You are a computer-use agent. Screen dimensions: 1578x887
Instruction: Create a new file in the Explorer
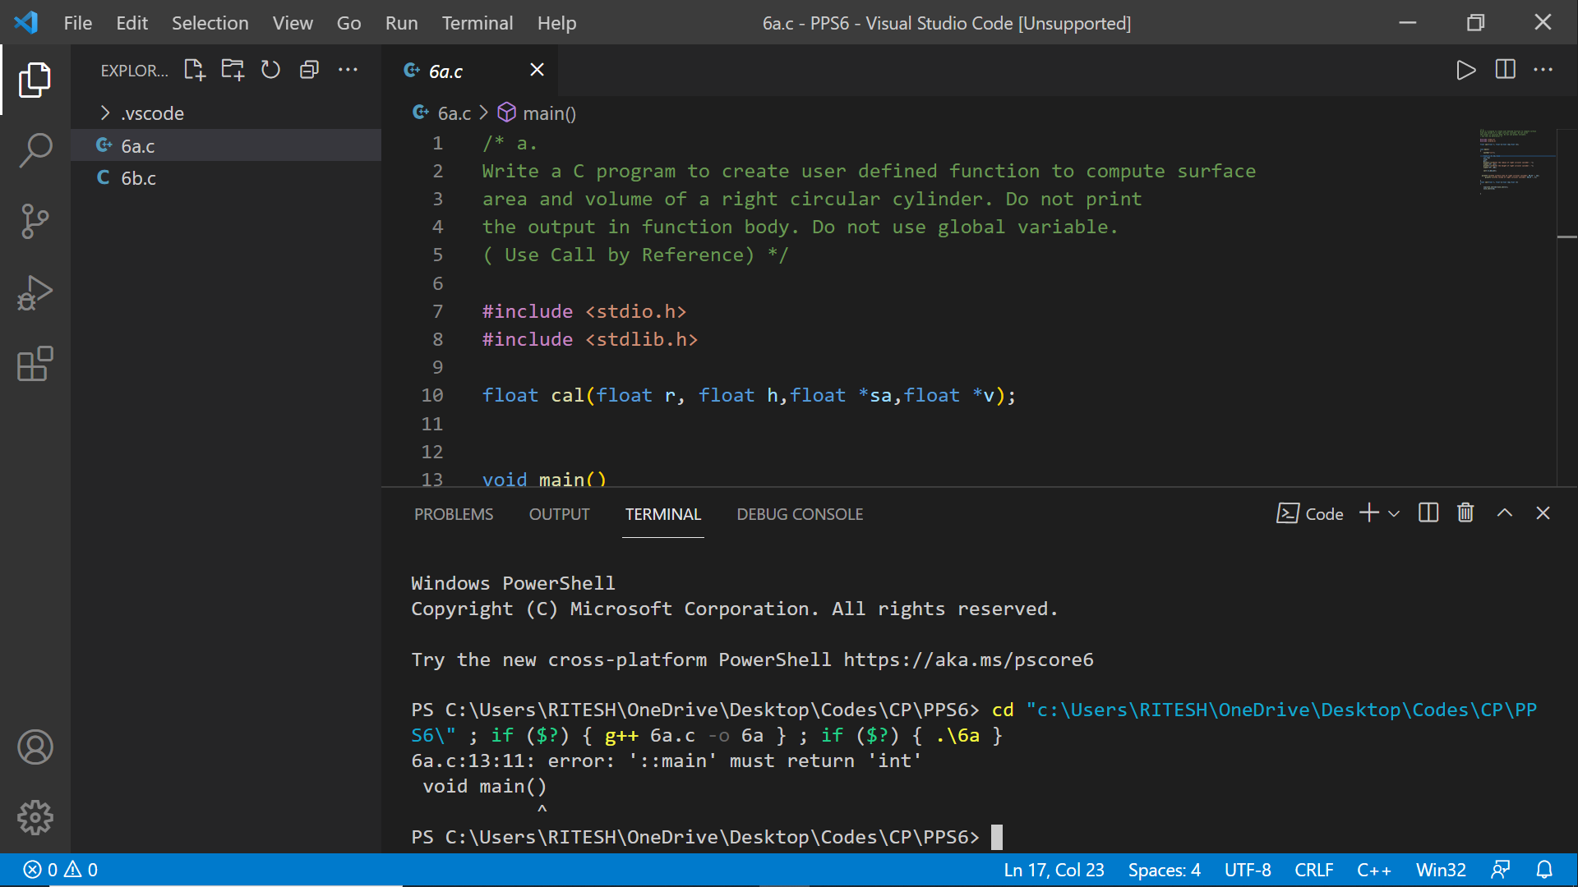coord(194,70)
